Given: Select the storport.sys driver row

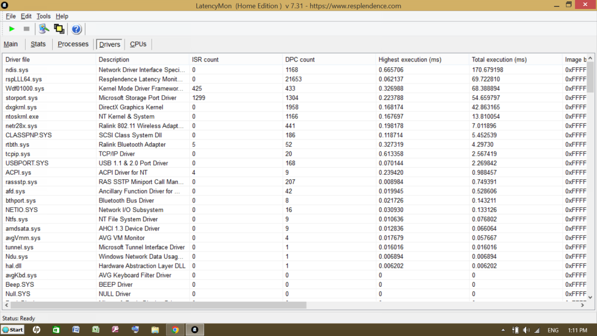Looking at the screenshot, I should tap(295, 98).
